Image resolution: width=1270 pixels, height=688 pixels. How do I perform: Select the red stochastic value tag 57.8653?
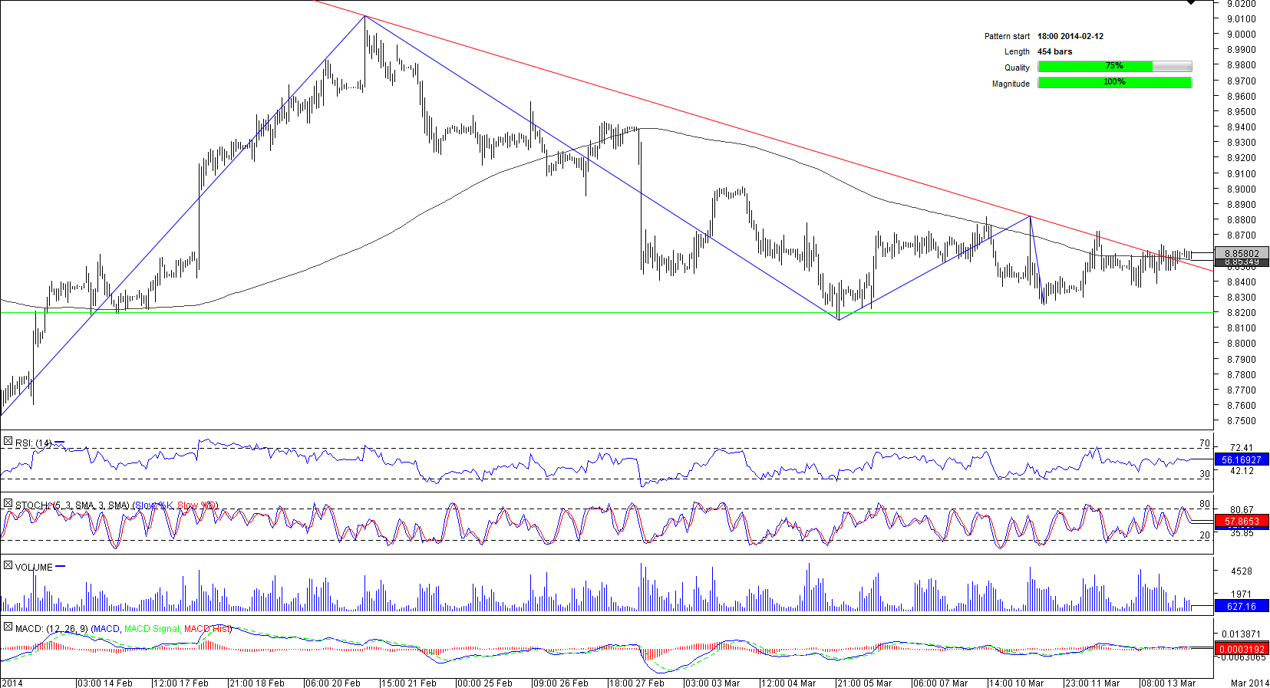click(1241, 522)
